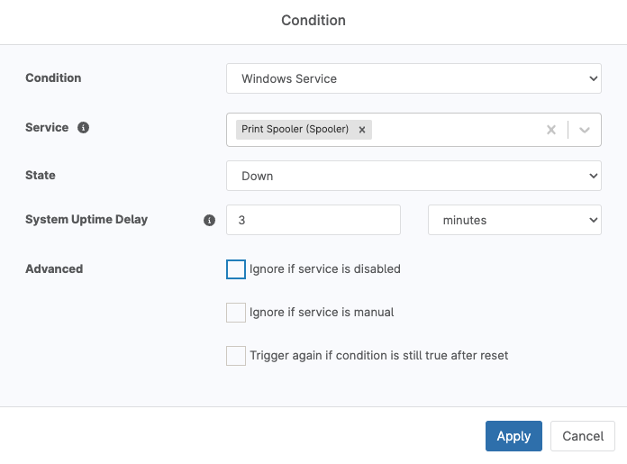Click the 'Ignore if service is disabled' label text
The image size is (627, 464).
[325, 269]
